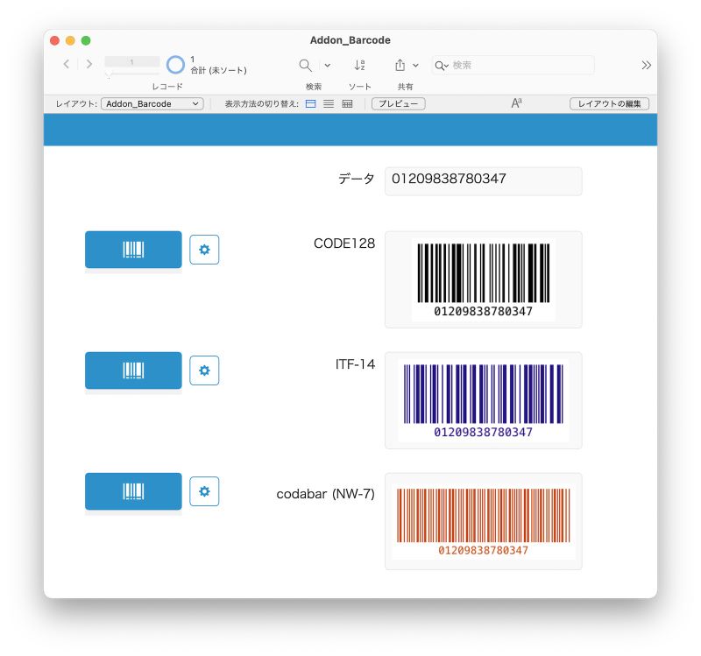This screenshot has height=656, width=701.
Task: Close the Addon_Barcode window with red button
Action: click(x=54, y=40)
